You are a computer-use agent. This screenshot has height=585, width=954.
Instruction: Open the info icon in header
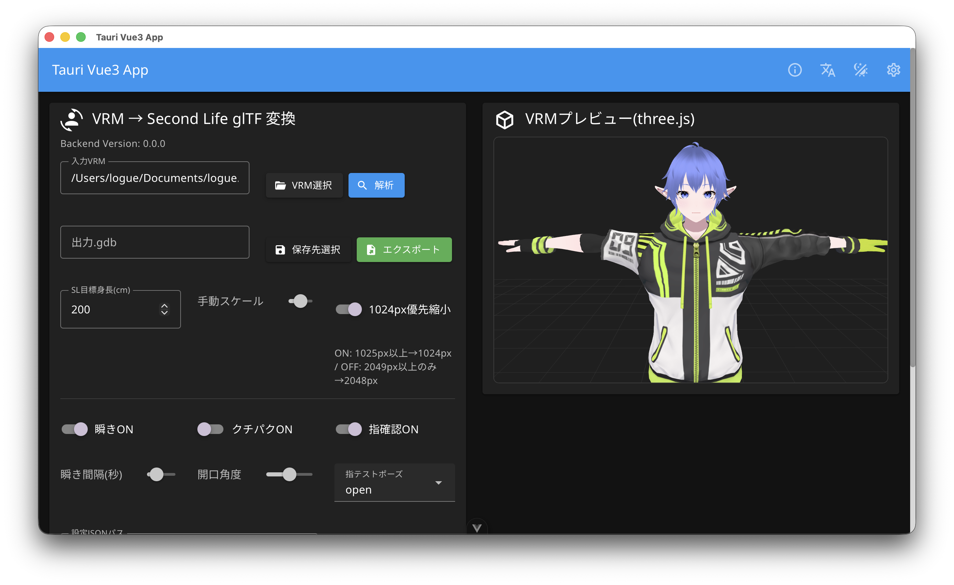click(794, 70)
